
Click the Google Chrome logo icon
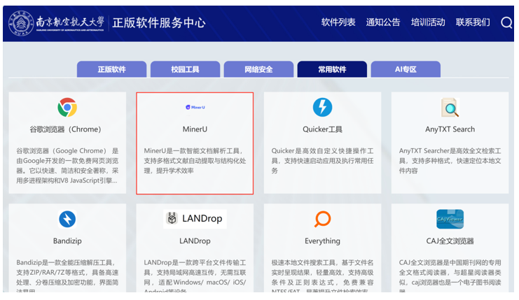coord(67,107)
